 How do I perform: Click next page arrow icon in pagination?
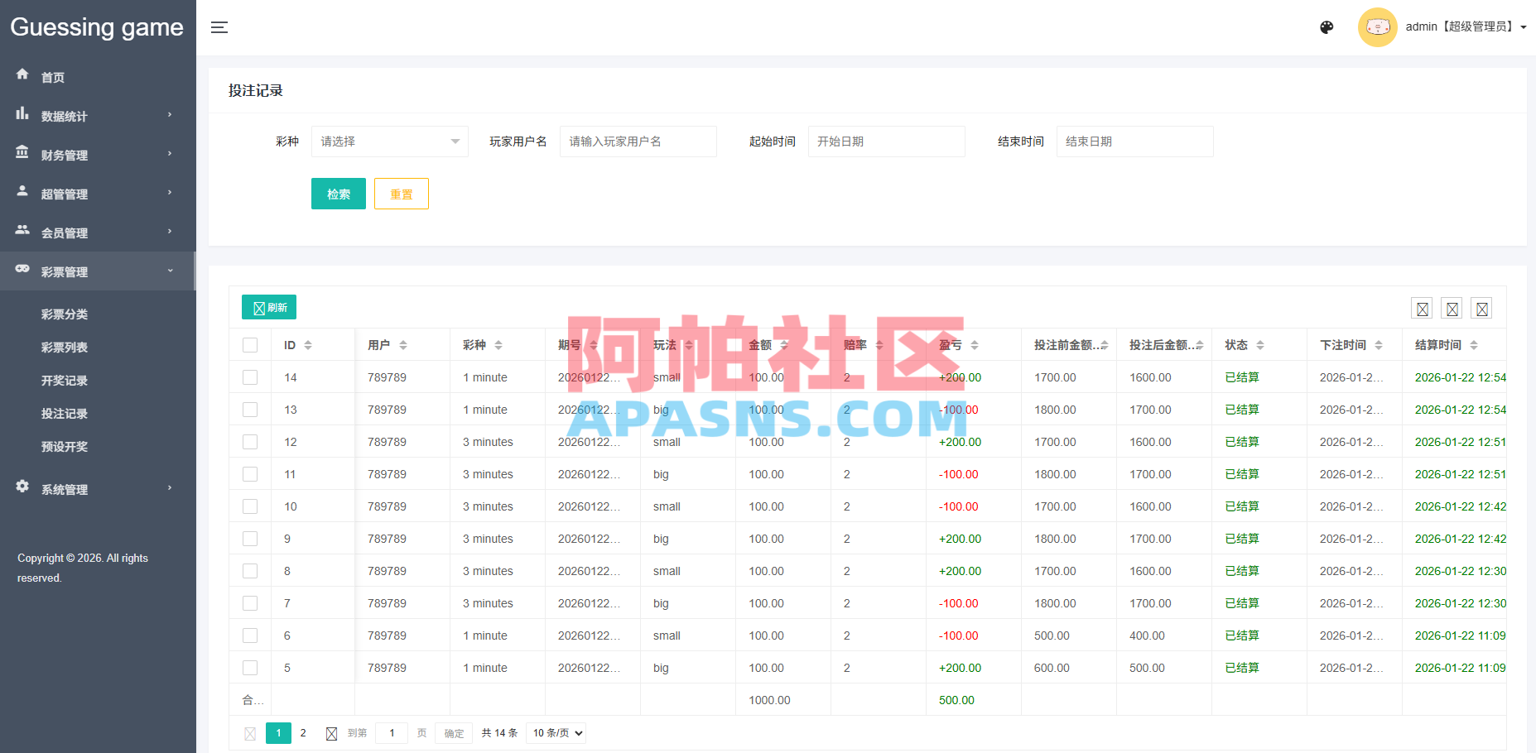click(331, 733)
